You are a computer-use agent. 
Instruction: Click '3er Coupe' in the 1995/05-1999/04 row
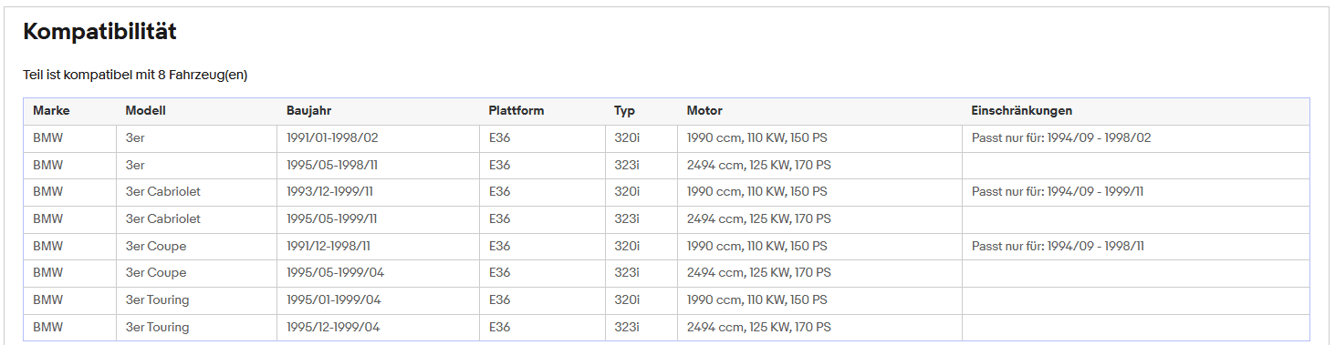pyautogui.click(x=156, y=273)
